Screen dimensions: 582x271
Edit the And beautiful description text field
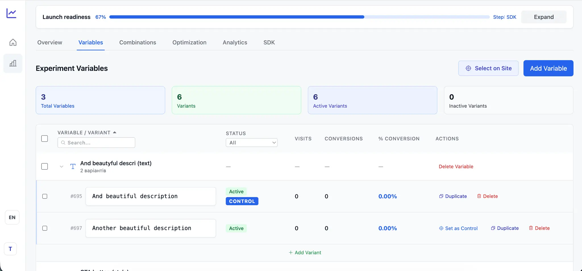click(x=151, y=196)
